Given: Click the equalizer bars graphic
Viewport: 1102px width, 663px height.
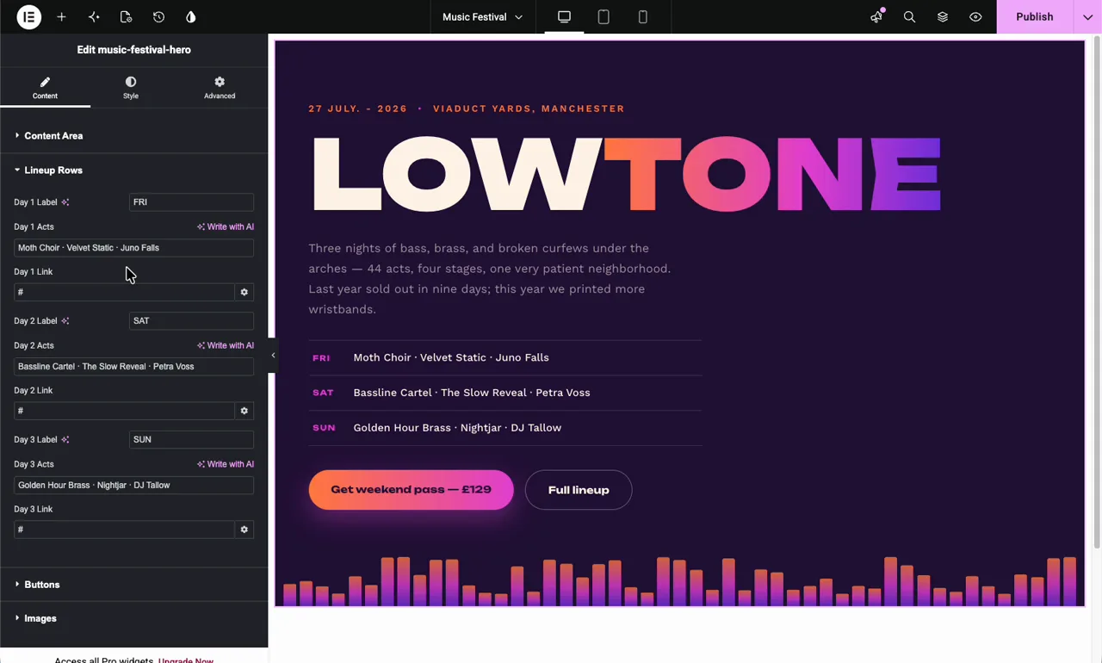Looking at the screenshot, I should click(680, 581).
